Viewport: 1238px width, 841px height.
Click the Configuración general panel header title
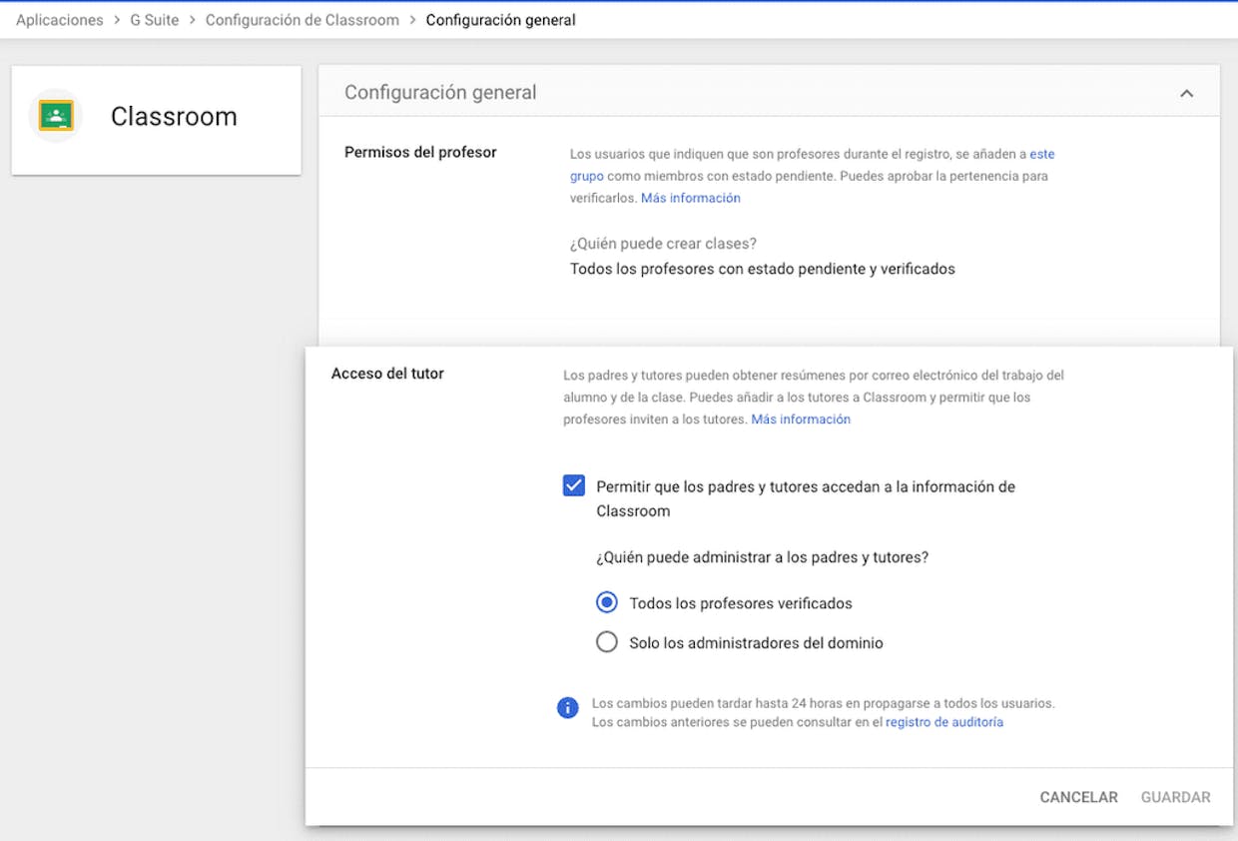(440, 92)
